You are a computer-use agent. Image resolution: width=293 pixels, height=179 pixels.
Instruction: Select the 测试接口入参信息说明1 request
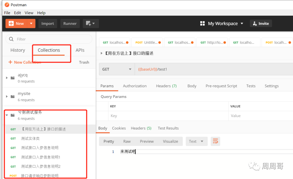click(50, 157)
